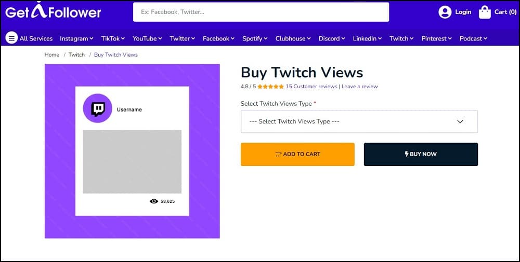Open the Pinterest menu in navigation bar
The width and height of the screenshot is (520, 262).
(437, 38)
